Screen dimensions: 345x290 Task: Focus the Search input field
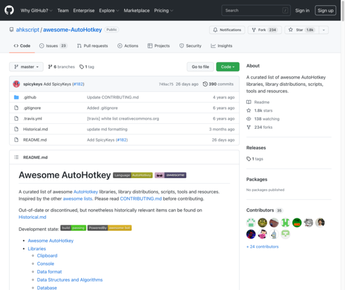(x=256, y=10)
